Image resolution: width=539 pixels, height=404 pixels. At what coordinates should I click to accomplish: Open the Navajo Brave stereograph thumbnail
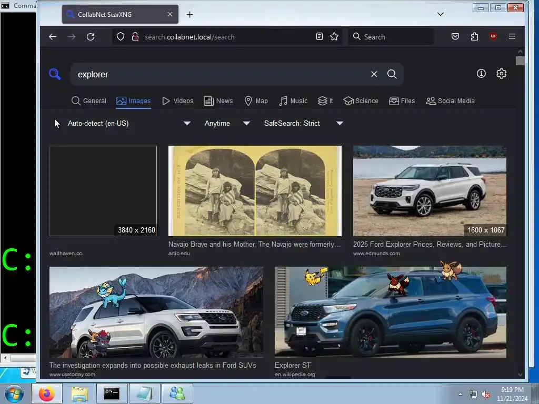coord(255,190)
